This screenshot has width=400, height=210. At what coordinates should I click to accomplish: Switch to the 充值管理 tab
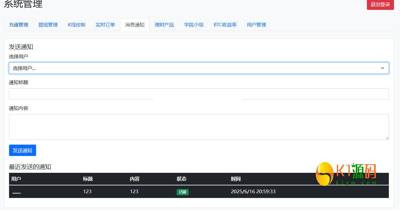pyautogui.click(x=18, y=25)
